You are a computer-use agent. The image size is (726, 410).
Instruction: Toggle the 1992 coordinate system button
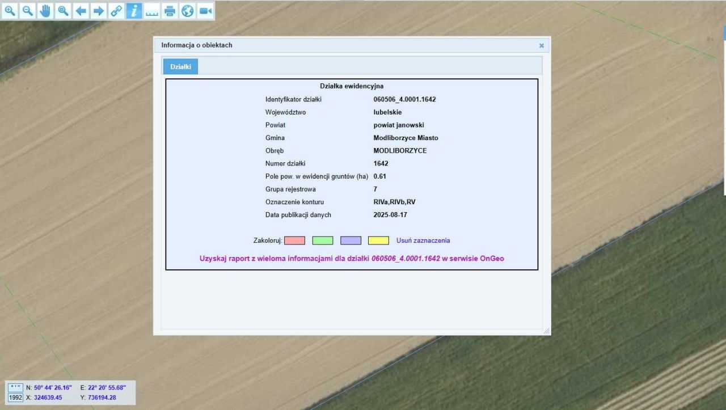pyautogui.click(x=15, y=398)
